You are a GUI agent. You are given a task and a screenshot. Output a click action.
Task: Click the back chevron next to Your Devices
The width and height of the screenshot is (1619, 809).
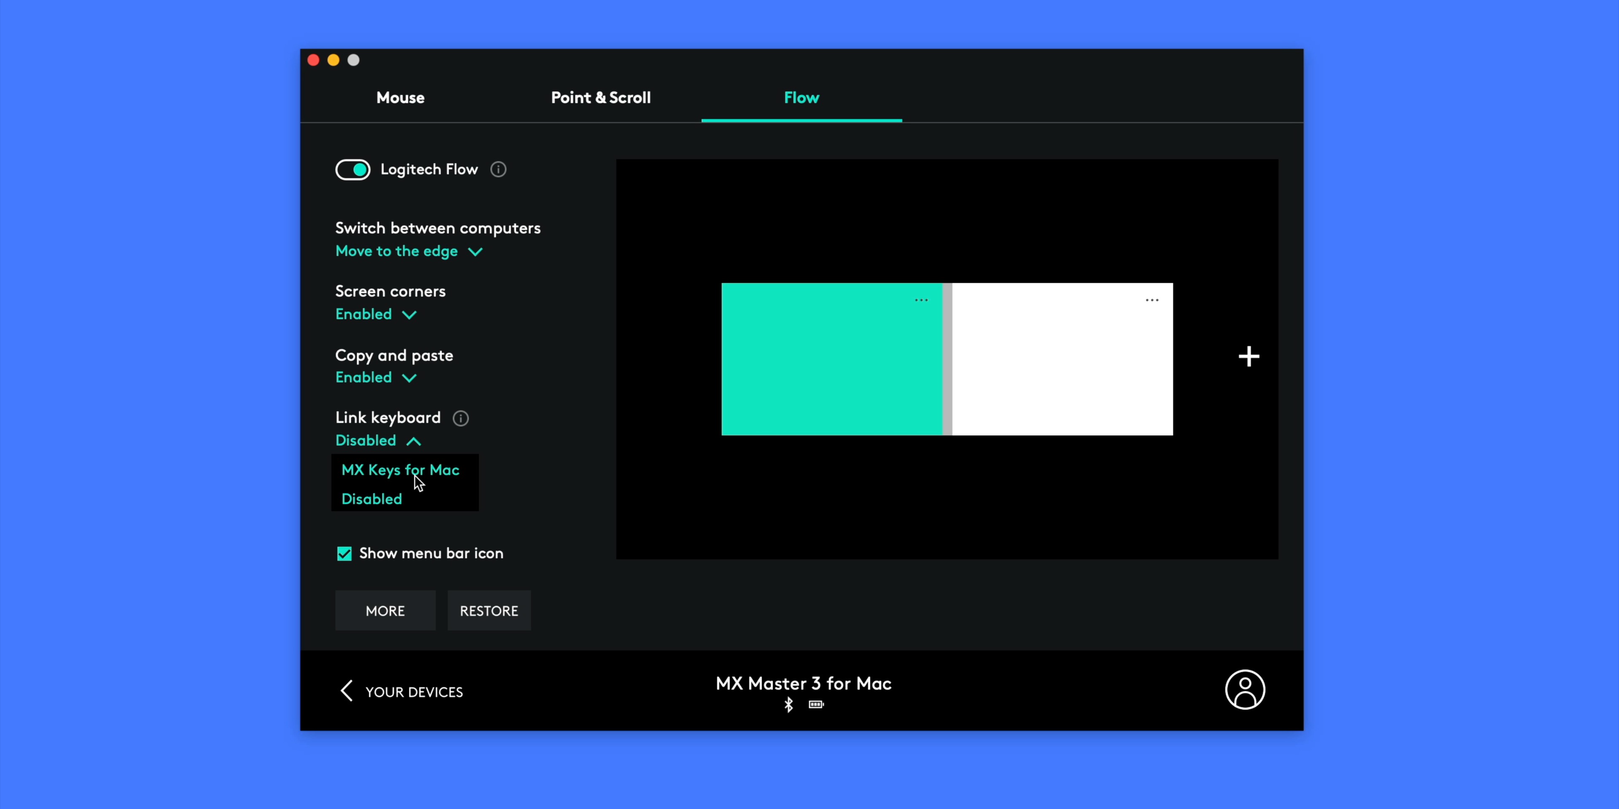pos(346,691)
